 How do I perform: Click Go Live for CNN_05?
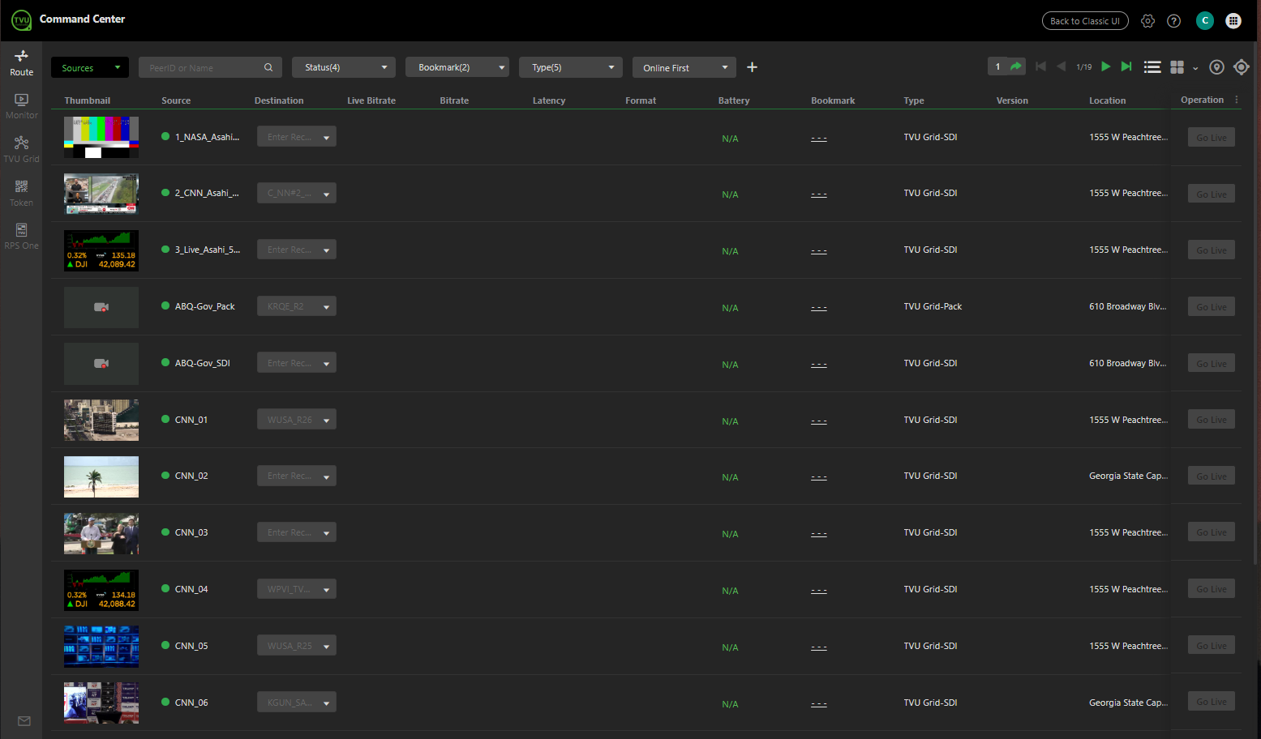pyautogui.click(x=1212, y=646)
